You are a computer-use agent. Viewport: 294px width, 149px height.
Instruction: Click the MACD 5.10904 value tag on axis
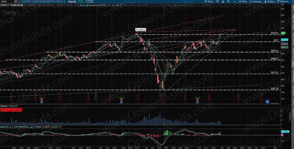284,132
